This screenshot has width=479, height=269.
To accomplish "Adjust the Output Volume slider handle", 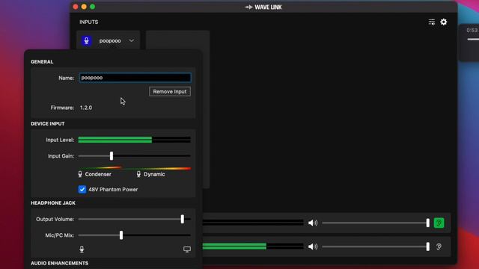I will [183, 219].
